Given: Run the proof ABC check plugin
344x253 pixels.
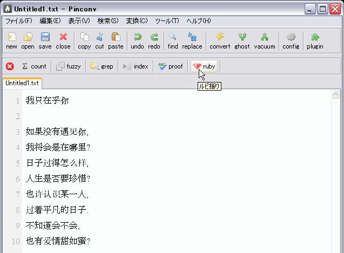Looking at the screenshot, I should pos(171,66).
